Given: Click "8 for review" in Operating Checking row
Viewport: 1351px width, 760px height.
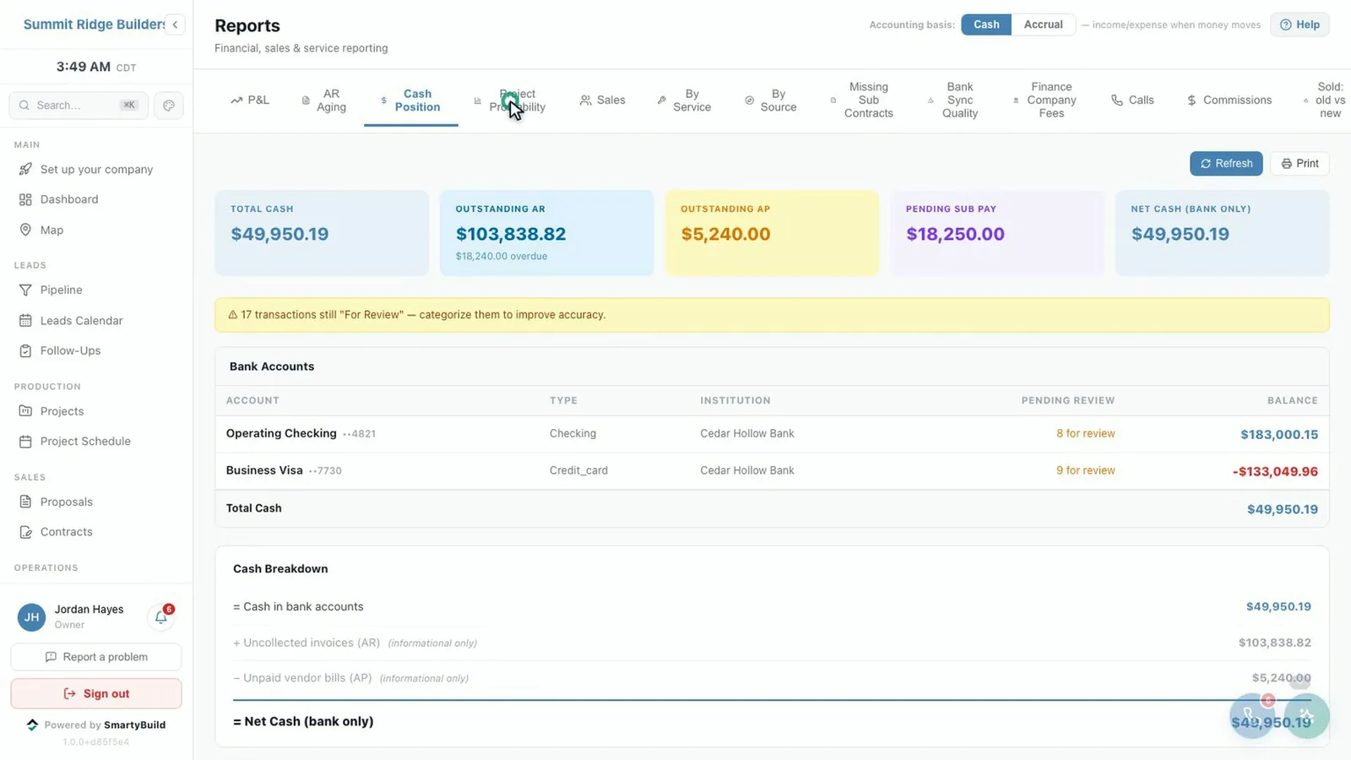Looking at the screenshot, I should coord(1085,434).
